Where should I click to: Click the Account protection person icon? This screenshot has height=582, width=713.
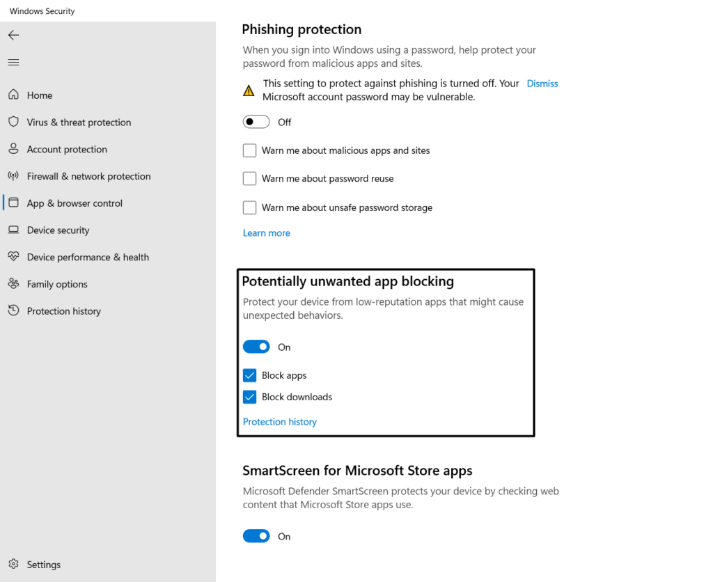pyautogui.click(x=13, y=149)
